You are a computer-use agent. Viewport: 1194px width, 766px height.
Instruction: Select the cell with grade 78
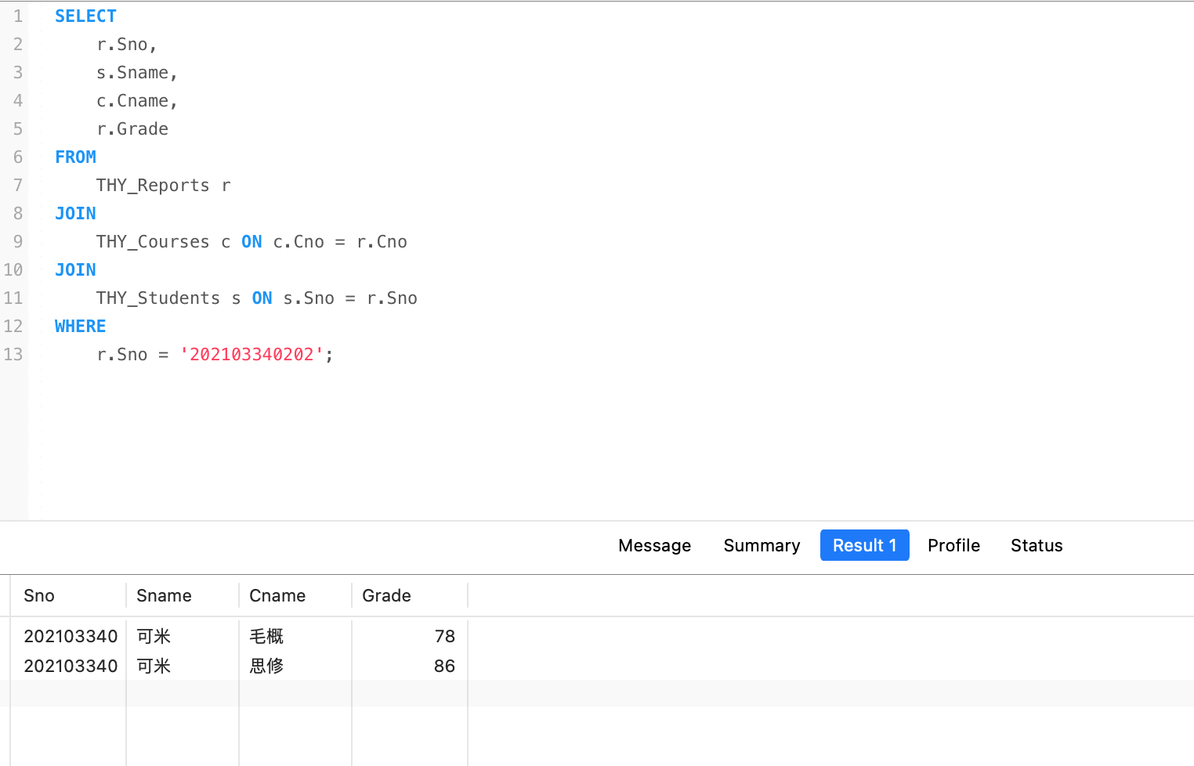pos(444,636)
